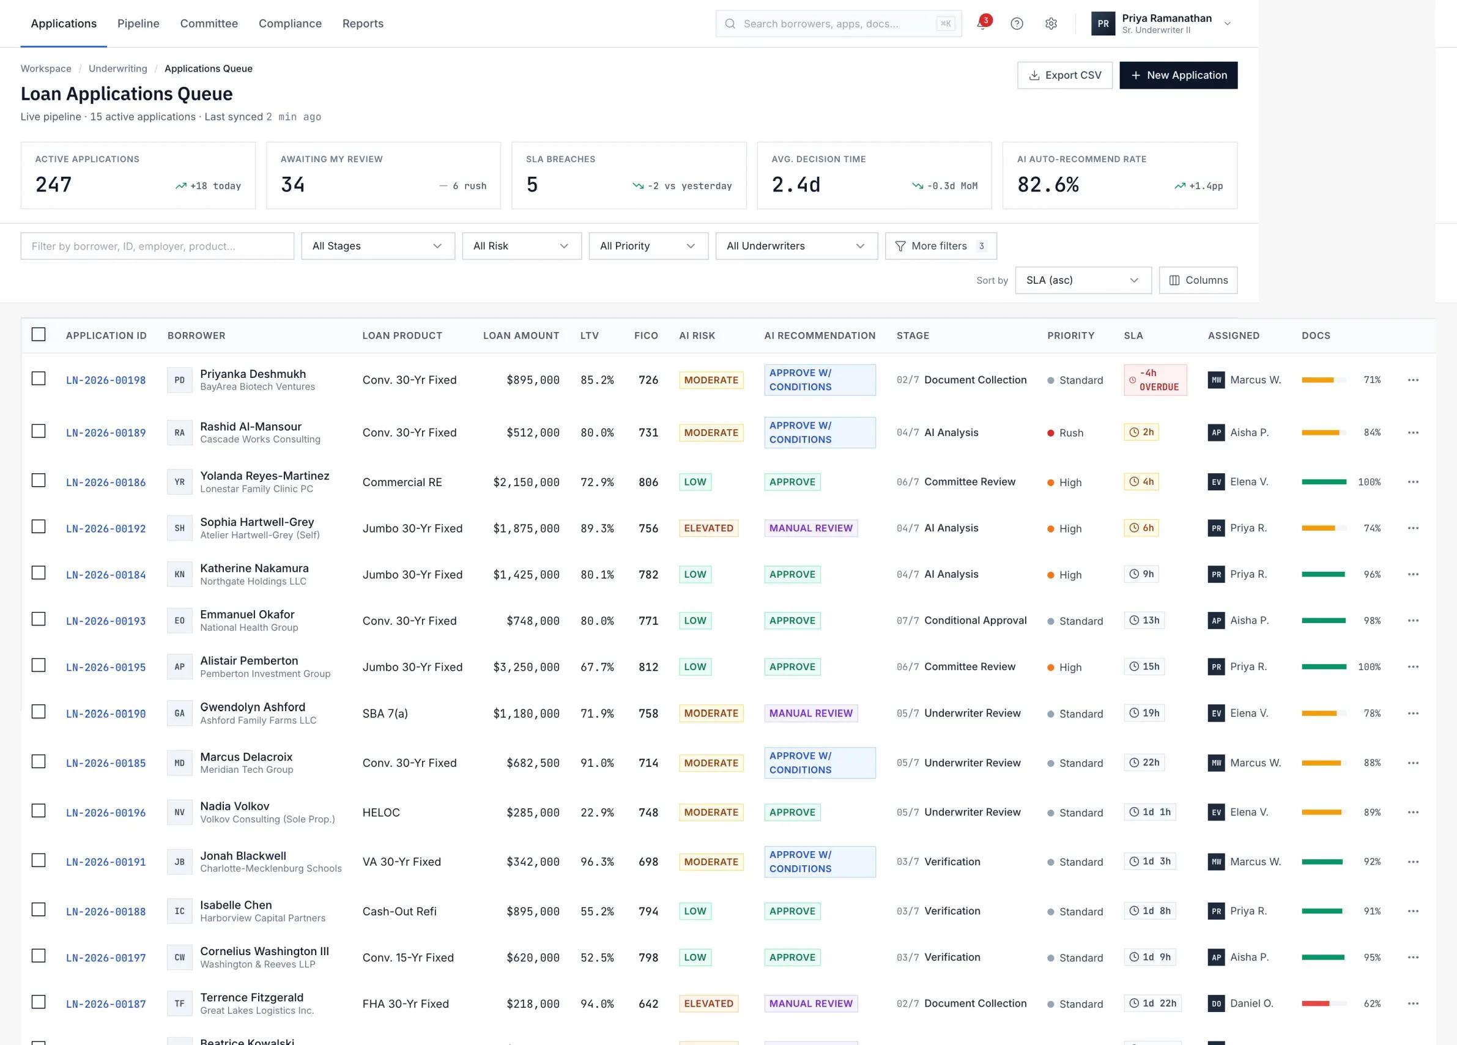Open row actions menu for Gwendolyn Ashford

(x=1413, y=713)
